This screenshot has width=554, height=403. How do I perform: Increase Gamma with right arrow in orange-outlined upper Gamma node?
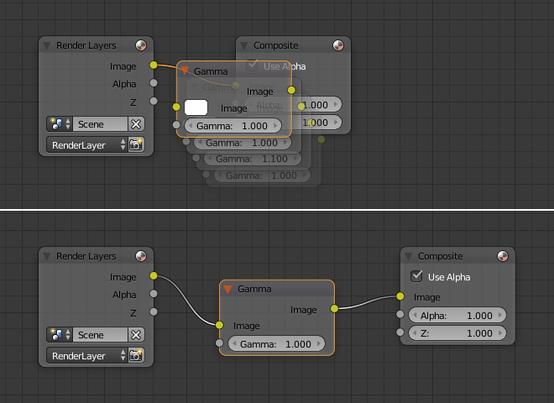[275, 125]
